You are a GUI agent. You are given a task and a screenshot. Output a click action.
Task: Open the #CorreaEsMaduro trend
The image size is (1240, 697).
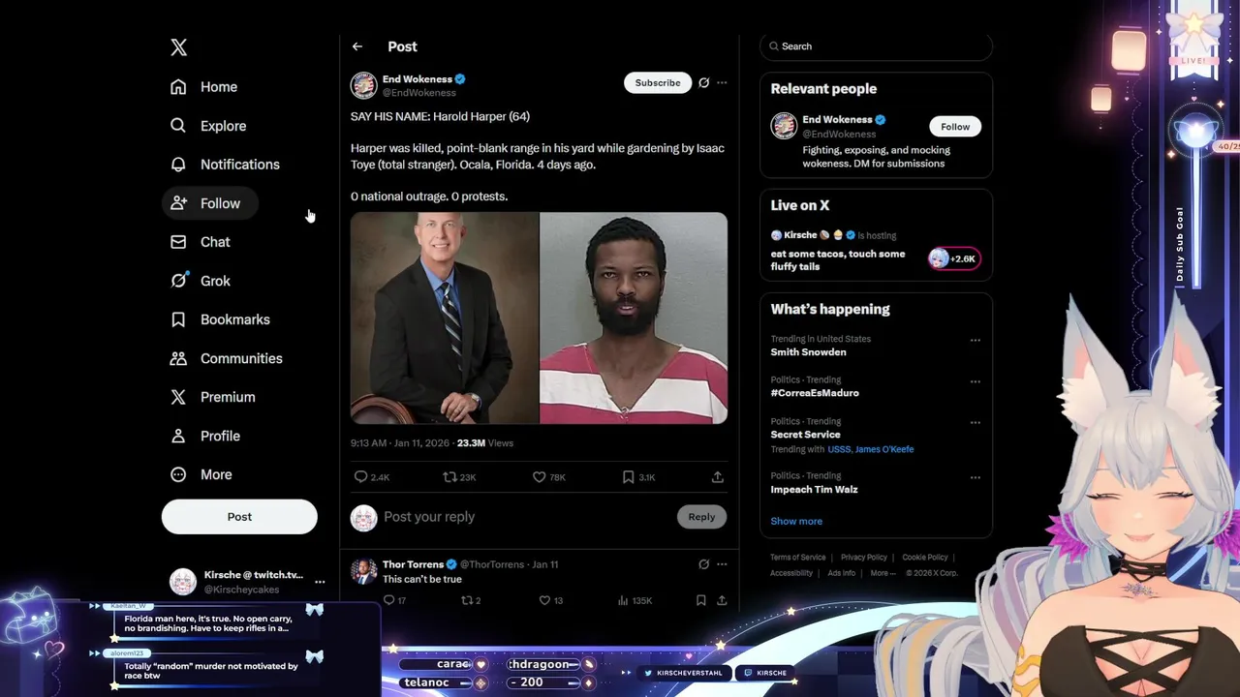(x=815, y=393)
